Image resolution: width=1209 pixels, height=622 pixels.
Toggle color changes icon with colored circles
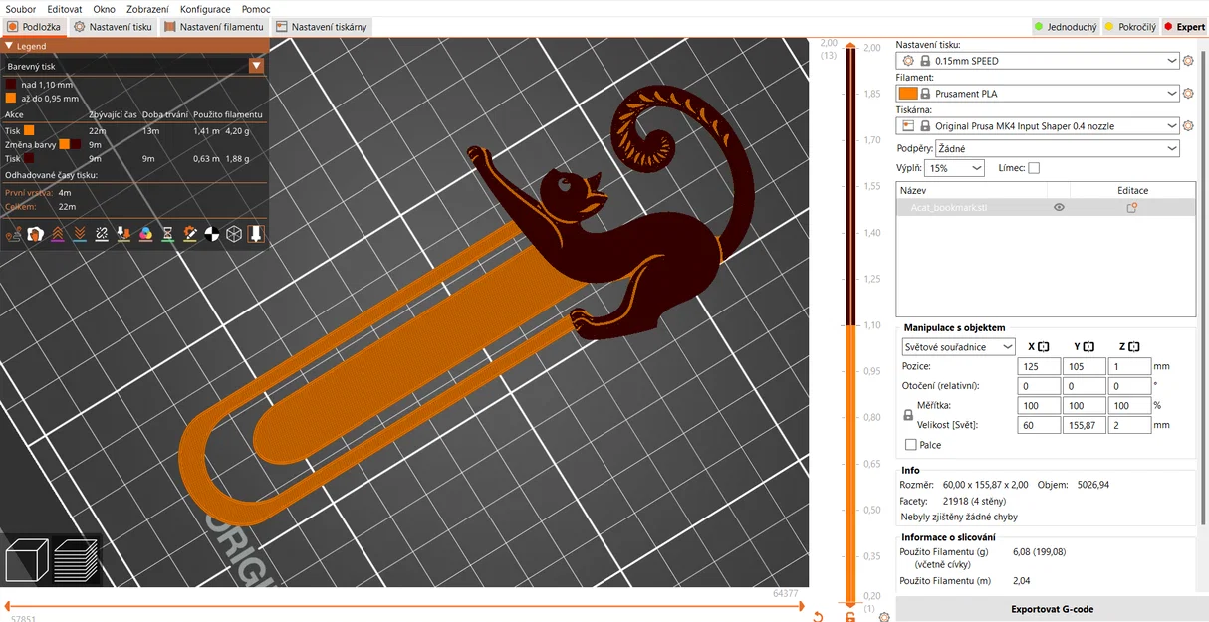(145, 234)
